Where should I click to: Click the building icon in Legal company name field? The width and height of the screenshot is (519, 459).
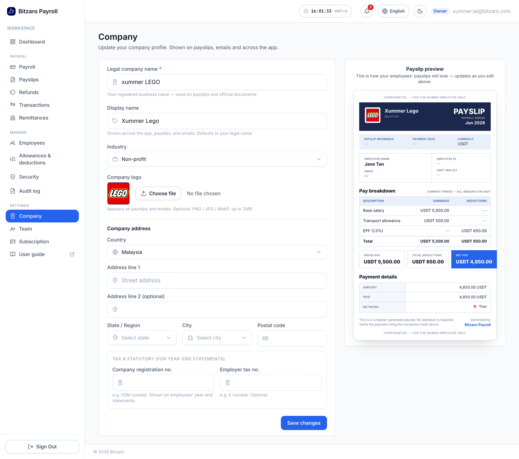pyautogui.click(x=115, y=82)
